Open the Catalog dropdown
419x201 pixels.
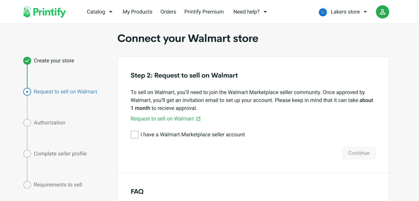(x=99, y=12)
